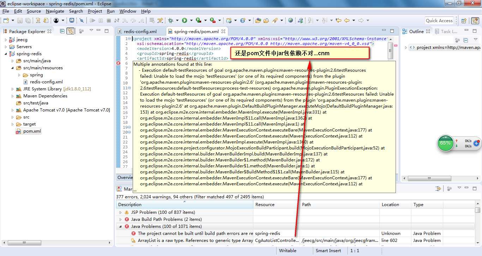Expand src/main/java folder node

[13, 61]
